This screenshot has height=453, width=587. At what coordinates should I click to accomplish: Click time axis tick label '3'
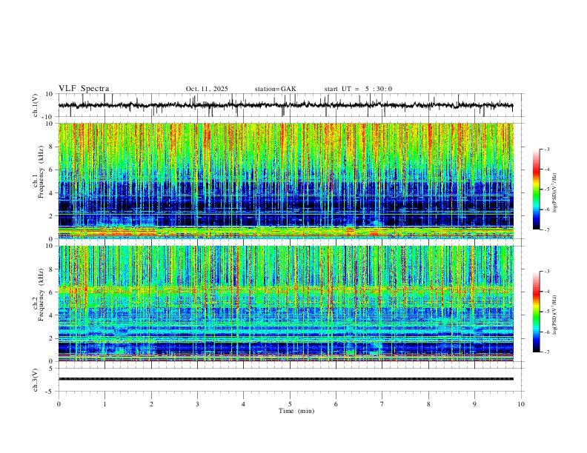click(197, 404)
